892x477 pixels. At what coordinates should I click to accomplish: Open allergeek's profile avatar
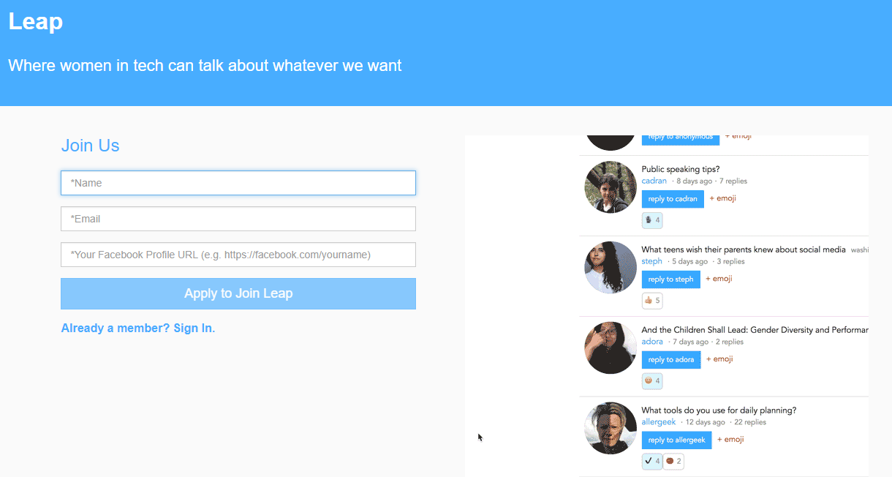click(x=611, y=429)
